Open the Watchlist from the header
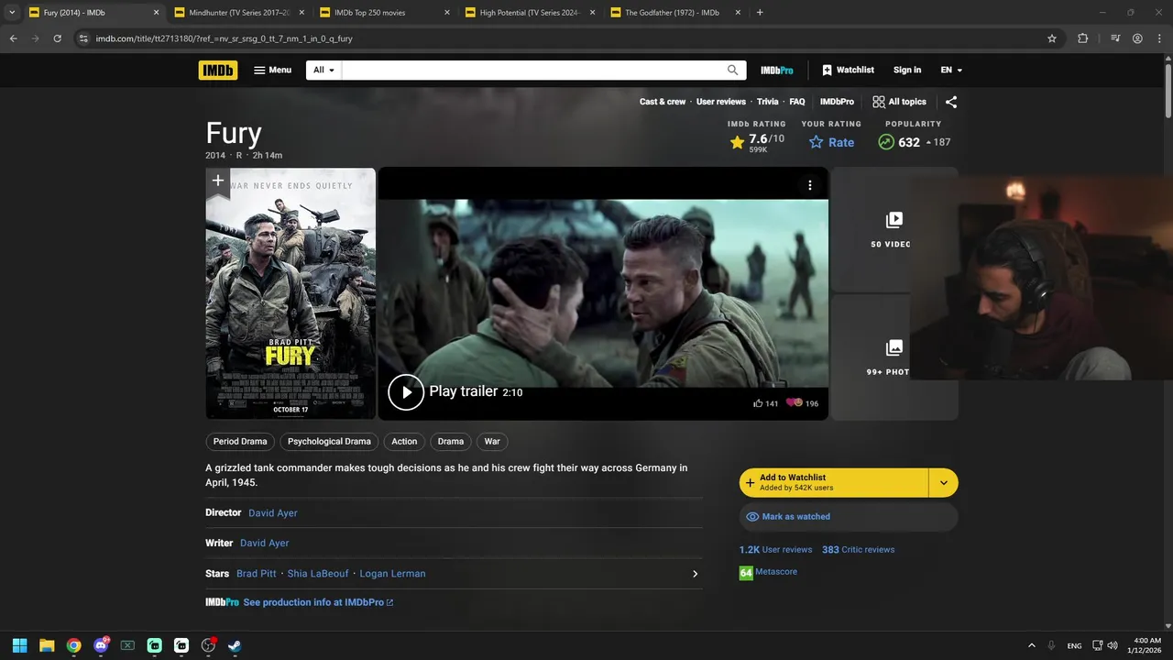Image resolution: width=1173 pixels, height=660 pixels. point(848,70)
